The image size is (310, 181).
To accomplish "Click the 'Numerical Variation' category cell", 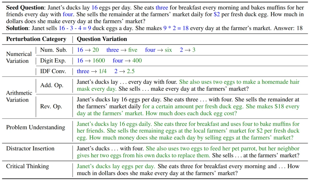I will (19, 57).
